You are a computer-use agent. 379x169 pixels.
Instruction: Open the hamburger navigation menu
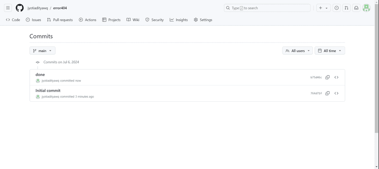(8, 8)
